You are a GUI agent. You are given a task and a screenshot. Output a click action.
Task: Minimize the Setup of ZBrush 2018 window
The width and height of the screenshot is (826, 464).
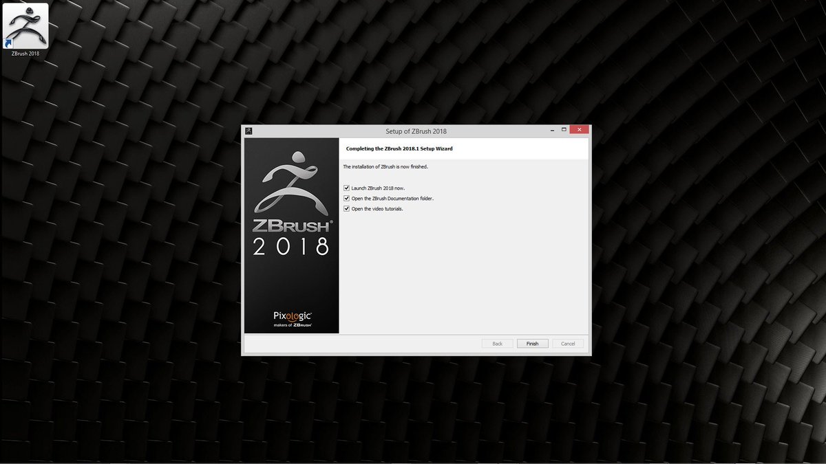coord(551,130)
